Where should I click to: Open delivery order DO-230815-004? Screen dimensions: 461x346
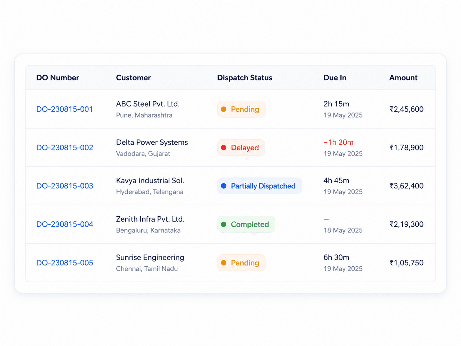[65, 224]
